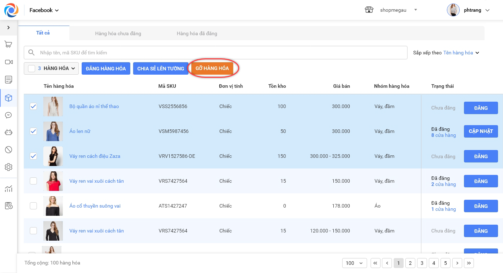Switch to Hàng hóa đã đăng tab
Viewport: 503px width, 273px height.
[197, 33]
